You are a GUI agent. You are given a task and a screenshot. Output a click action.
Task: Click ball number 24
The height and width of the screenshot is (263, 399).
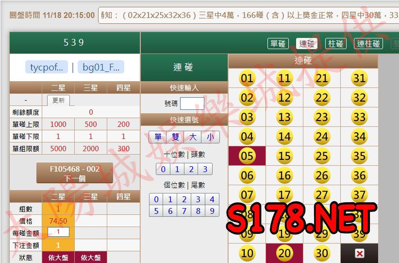[322, 136]
